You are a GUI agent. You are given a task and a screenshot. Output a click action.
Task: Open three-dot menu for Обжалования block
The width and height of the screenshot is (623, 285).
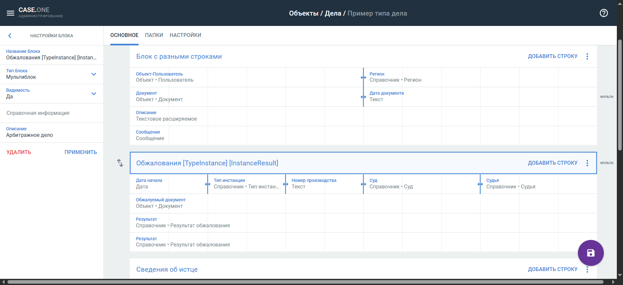(x=587, y=163)
